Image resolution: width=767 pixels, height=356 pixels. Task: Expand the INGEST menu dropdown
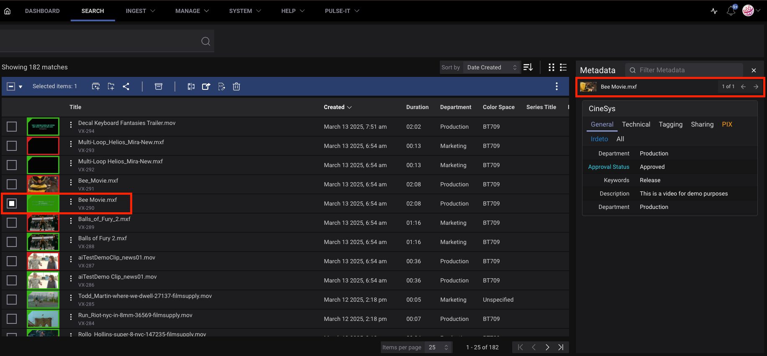[140, 11]
